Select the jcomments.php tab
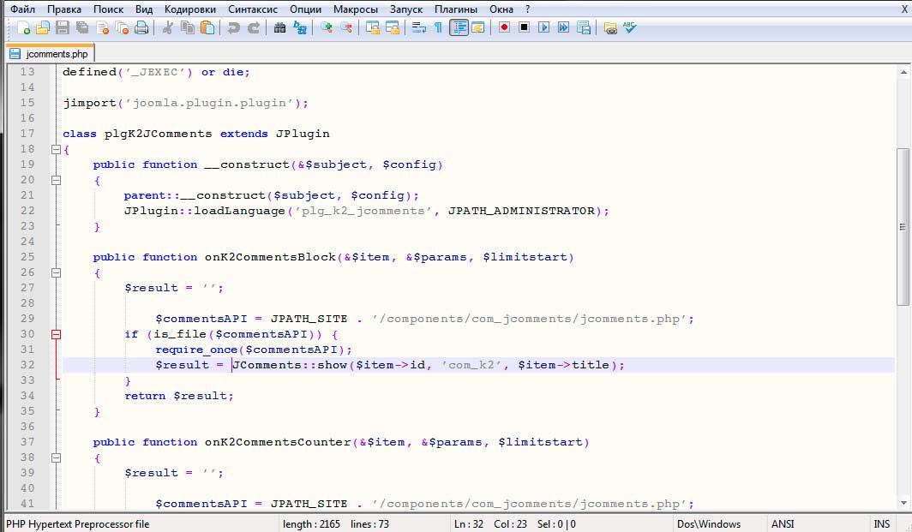The image size is (912, 532). [x=50, y=53]
